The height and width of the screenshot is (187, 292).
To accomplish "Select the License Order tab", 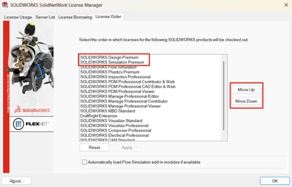I will click(x=108, y=17).
